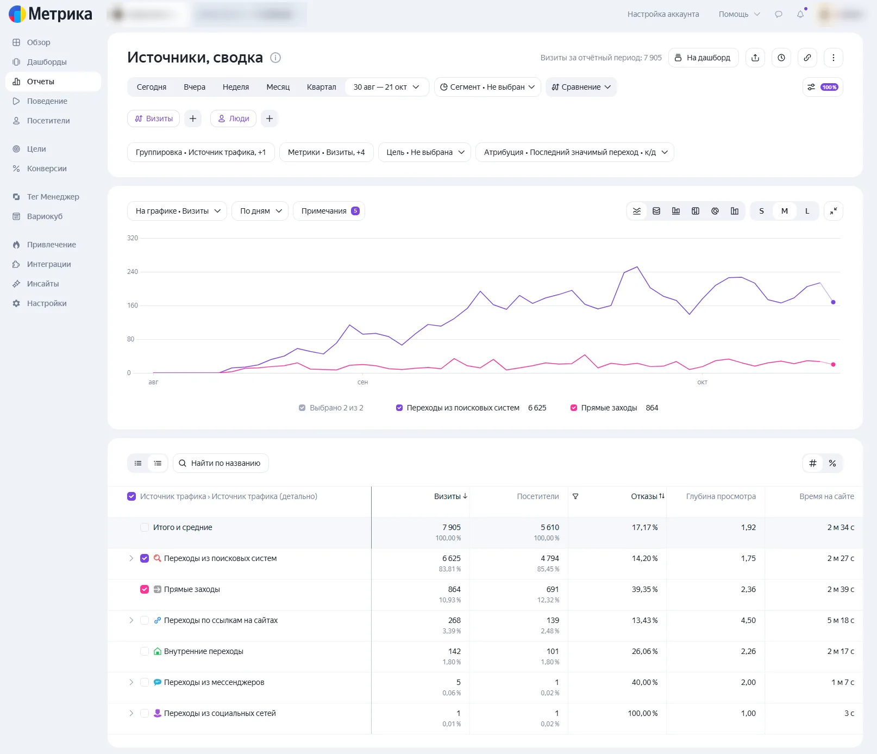877x754 pixels.
Task: Expand the Переходы из поисковых систем row
Action: tap(131, 558)
